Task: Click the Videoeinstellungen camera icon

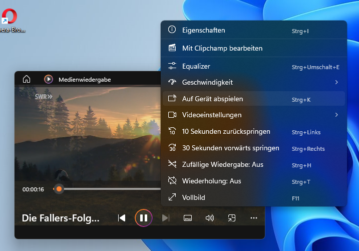Action: pos(172,115)
